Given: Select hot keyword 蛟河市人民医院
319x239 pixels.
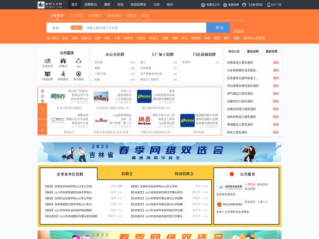Looking at the screenshot, I should coord(254,38).
